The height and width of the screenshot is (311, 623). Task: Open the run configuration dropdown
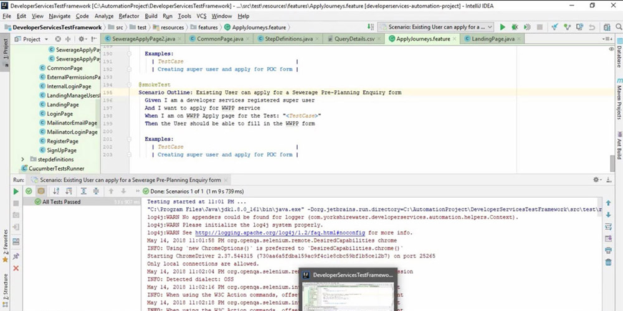pos(436,27)
